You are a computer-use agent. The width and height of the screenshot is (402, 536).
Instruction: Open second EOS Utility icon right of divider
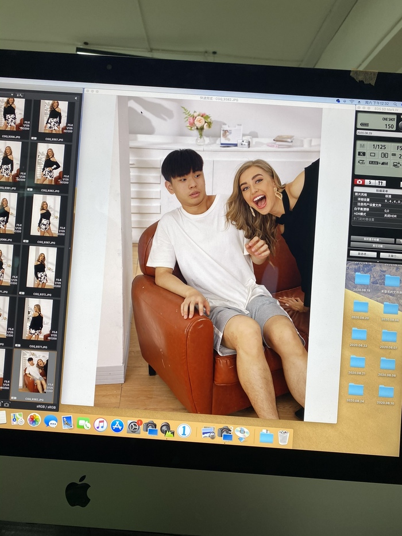coord(225,433)
